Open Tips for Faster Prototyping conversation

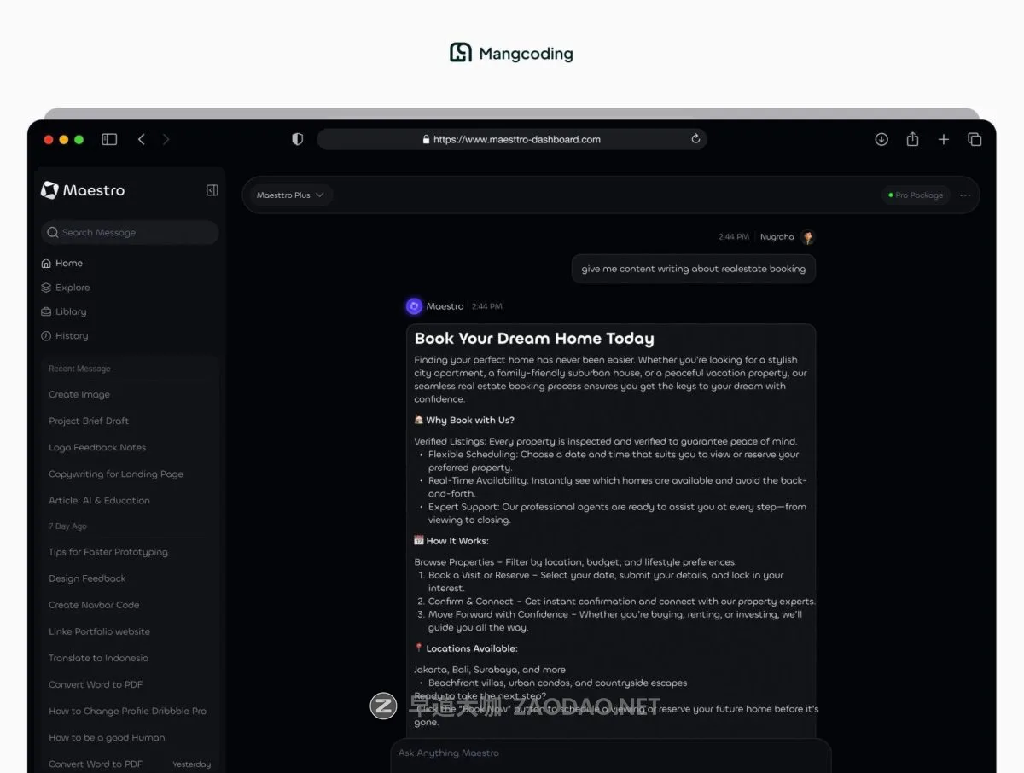(x=108, y=552)
